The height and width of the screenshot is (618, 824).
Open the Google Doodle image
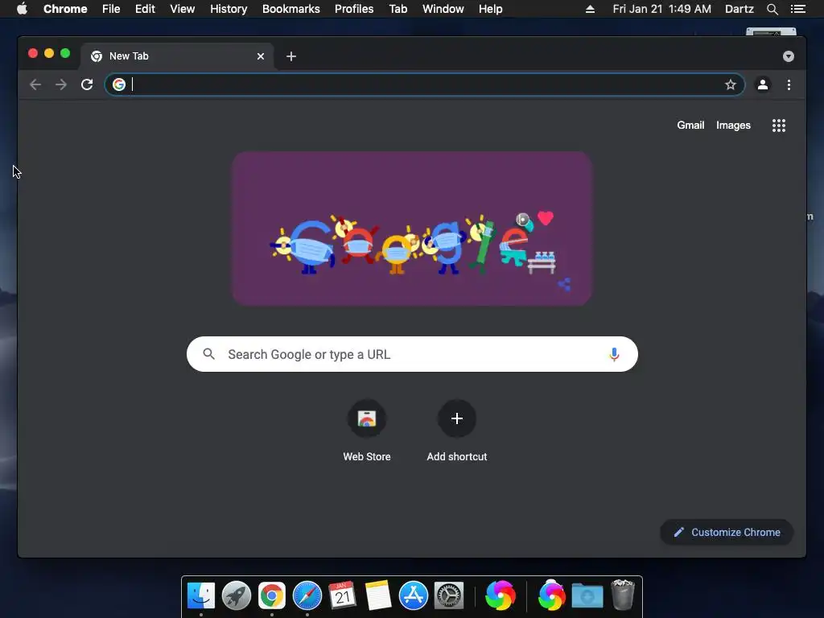pos(412,229)
